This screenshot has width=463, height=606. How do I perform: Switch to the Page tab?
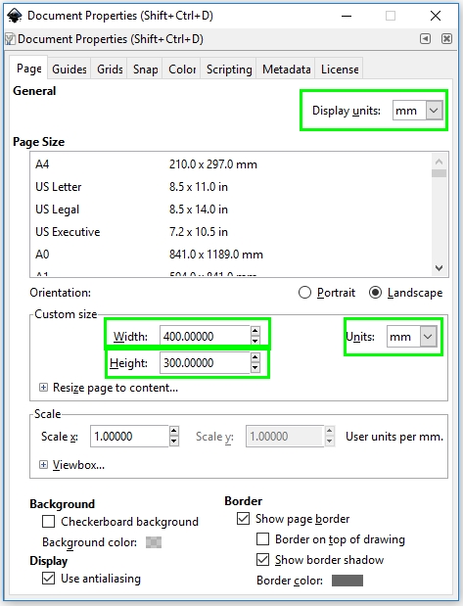point(29,69)
